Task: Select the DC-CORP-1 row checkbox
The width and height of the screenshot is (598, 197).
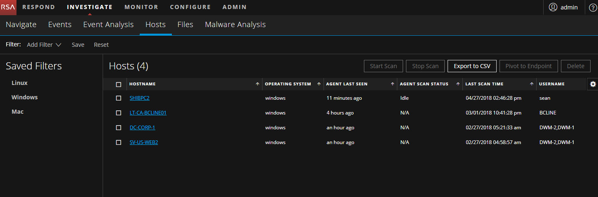Action: click(x=119, y=128)
